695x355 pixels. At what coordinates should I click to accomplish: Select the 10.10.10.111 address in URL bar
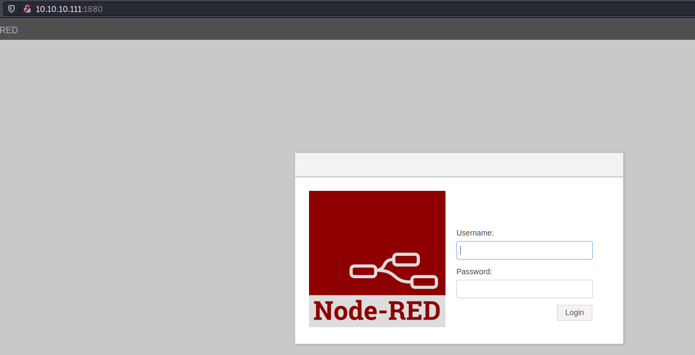(58, 9)
